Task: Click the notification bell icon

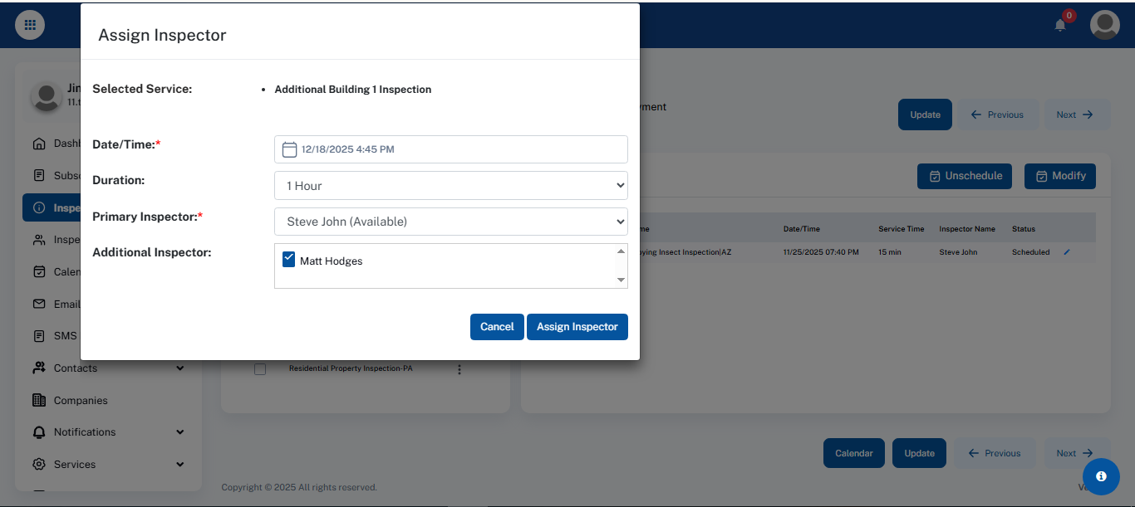Action: pyautogui.click(x=1060, y=25)
